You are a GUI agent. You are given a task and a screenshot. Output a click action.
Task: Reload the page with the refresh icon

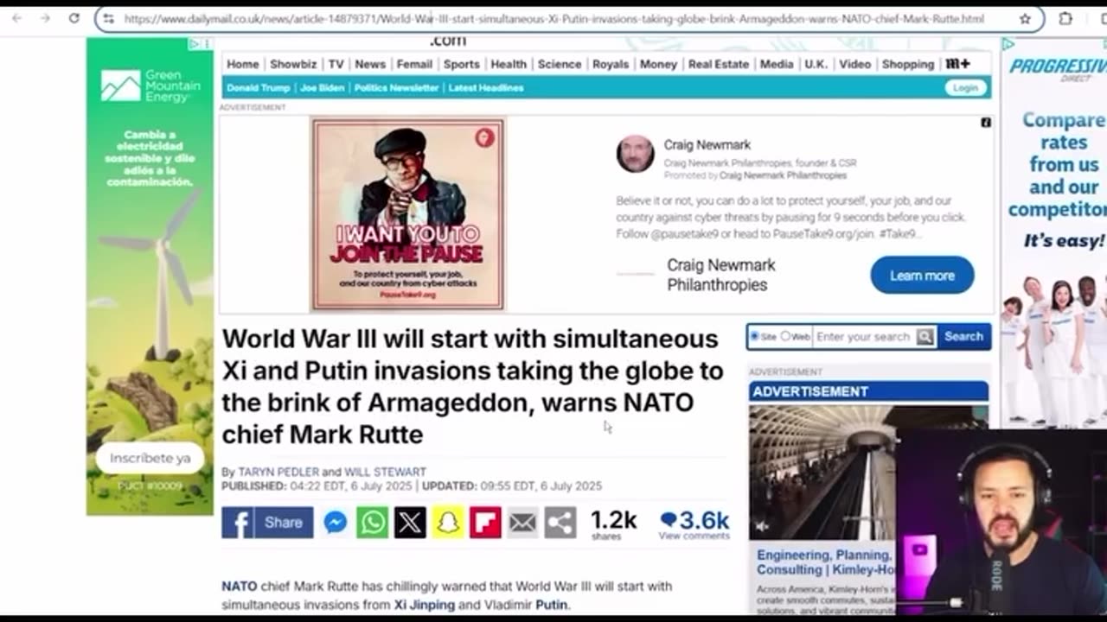pyautogui.click(x=74, y=18)
